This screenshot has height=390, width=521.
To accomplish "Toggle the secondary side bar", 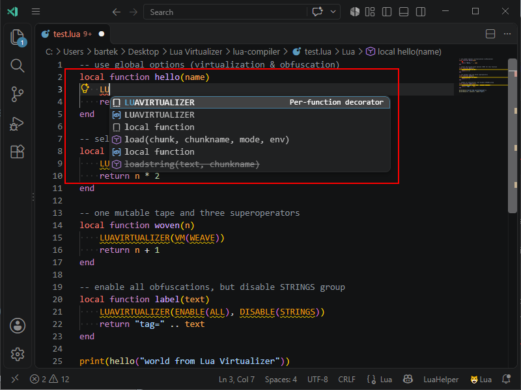I will (421, 12).
